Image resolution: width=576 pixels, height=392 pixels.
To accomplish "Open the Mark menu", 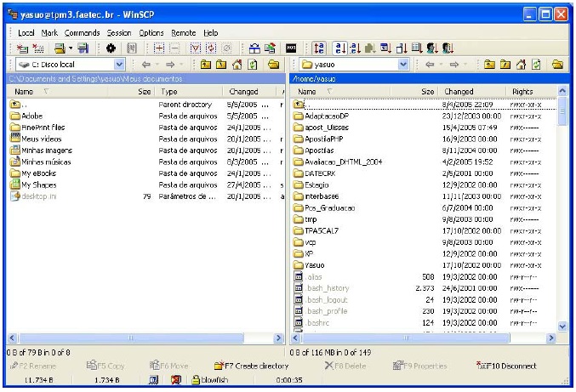I will click(49, 33).
